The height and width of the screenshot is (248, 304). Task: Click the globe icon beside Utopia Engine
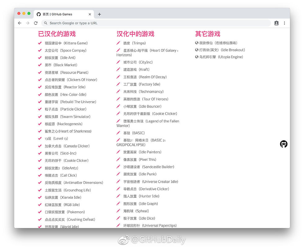[197, 57]
